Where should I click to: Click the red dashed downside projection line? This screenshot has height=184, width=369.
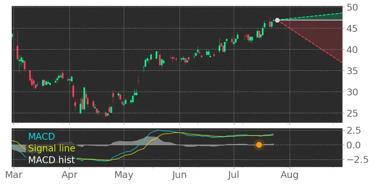(x=311, y=42)
